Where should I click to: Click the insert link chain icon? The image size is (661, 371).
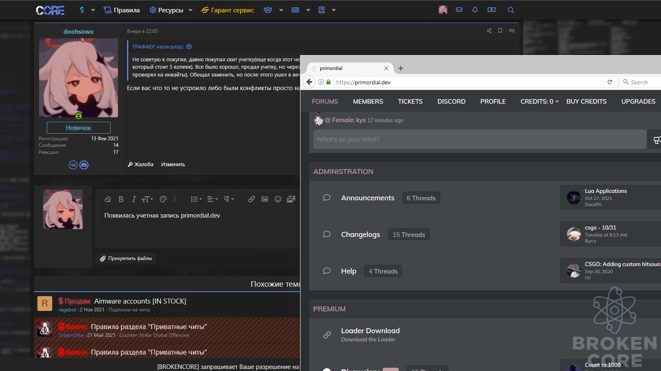point(252,199)
